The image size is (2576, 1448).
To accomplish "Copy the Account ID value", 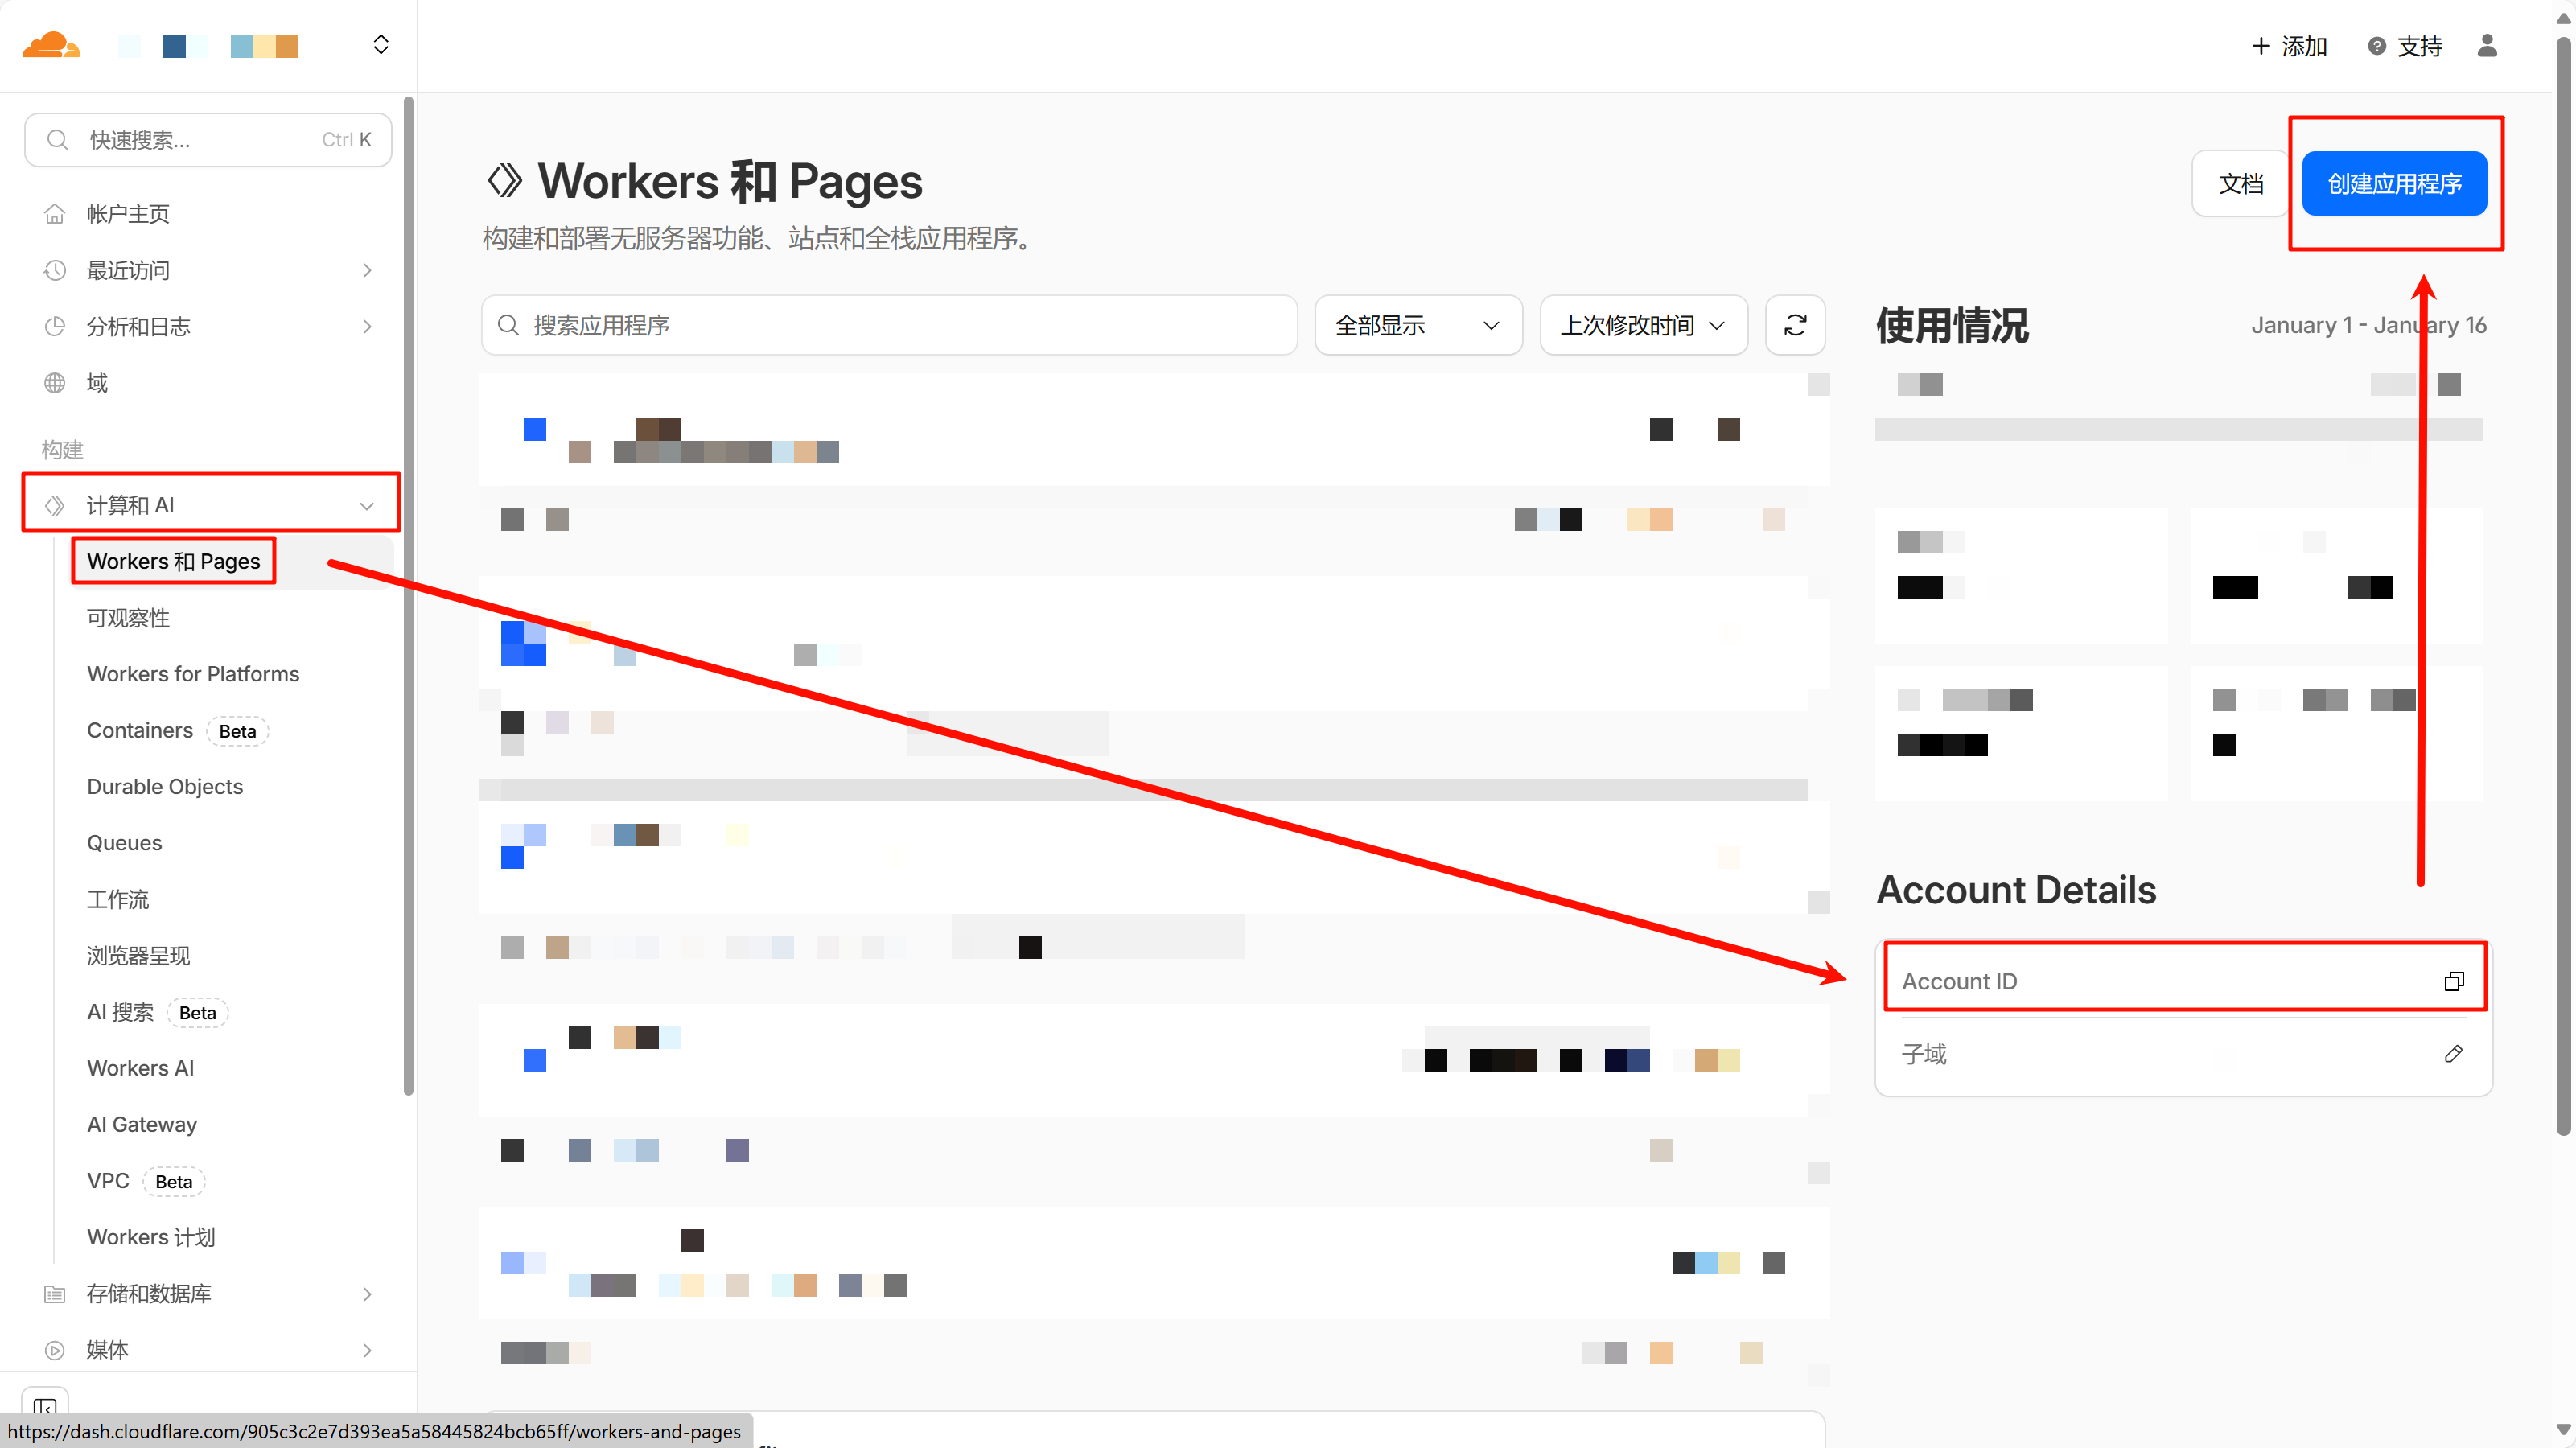I will point(2453,981).
